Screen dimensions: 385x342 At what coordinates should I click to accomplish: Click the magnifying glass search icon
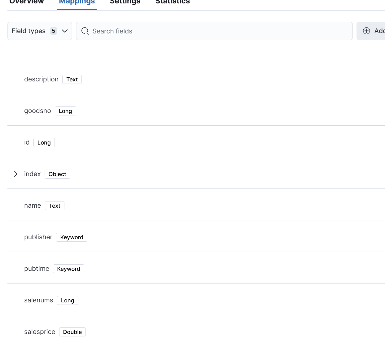[85, 31]
